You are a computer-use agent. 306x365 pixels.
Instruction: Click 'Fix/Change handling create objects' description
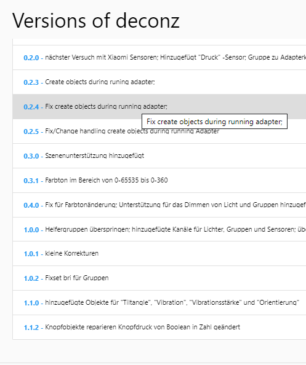coord(132,131)
